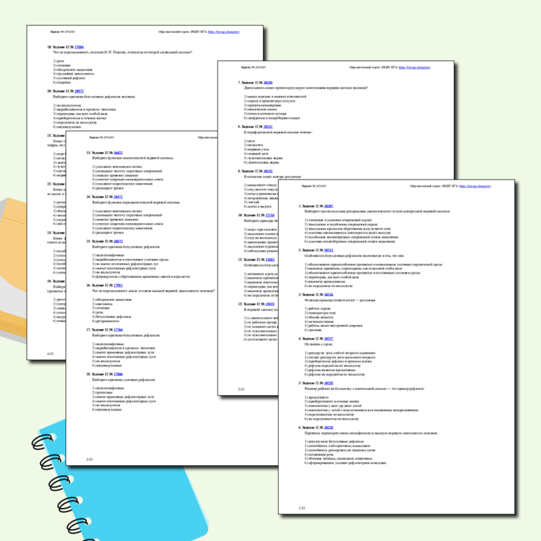541x541 pixels.
Task: Click the number link of Задание 15
Action: point(118,241)
